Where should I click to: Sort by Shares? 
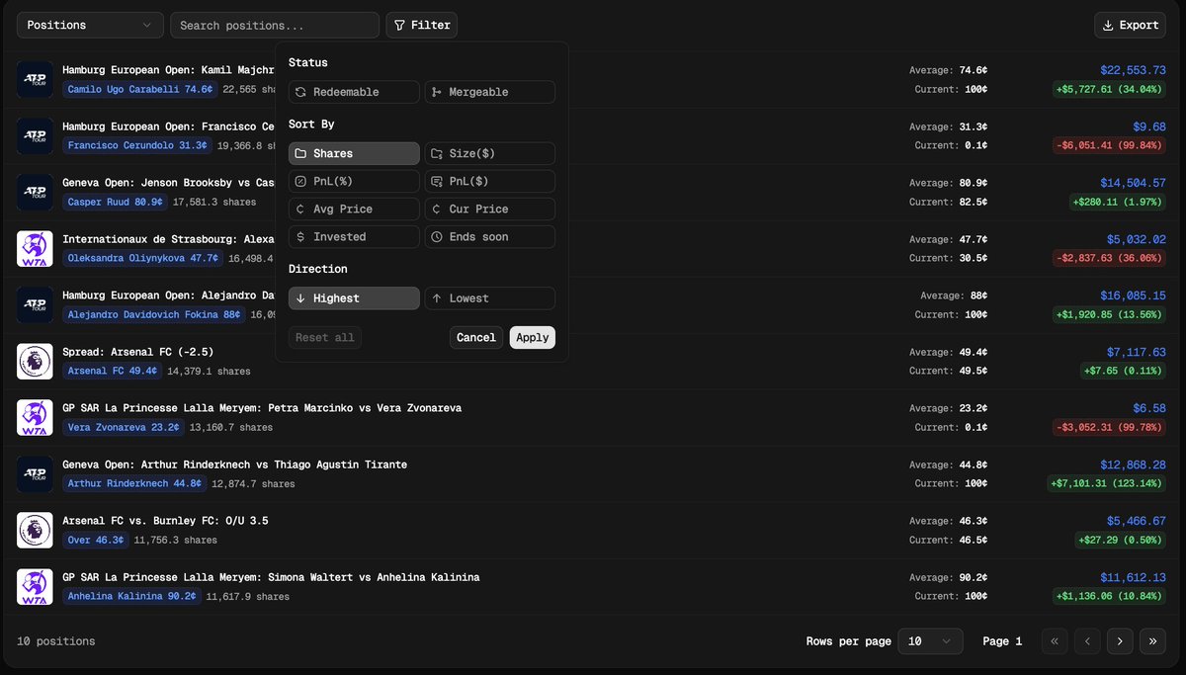[x=354, y=153]
